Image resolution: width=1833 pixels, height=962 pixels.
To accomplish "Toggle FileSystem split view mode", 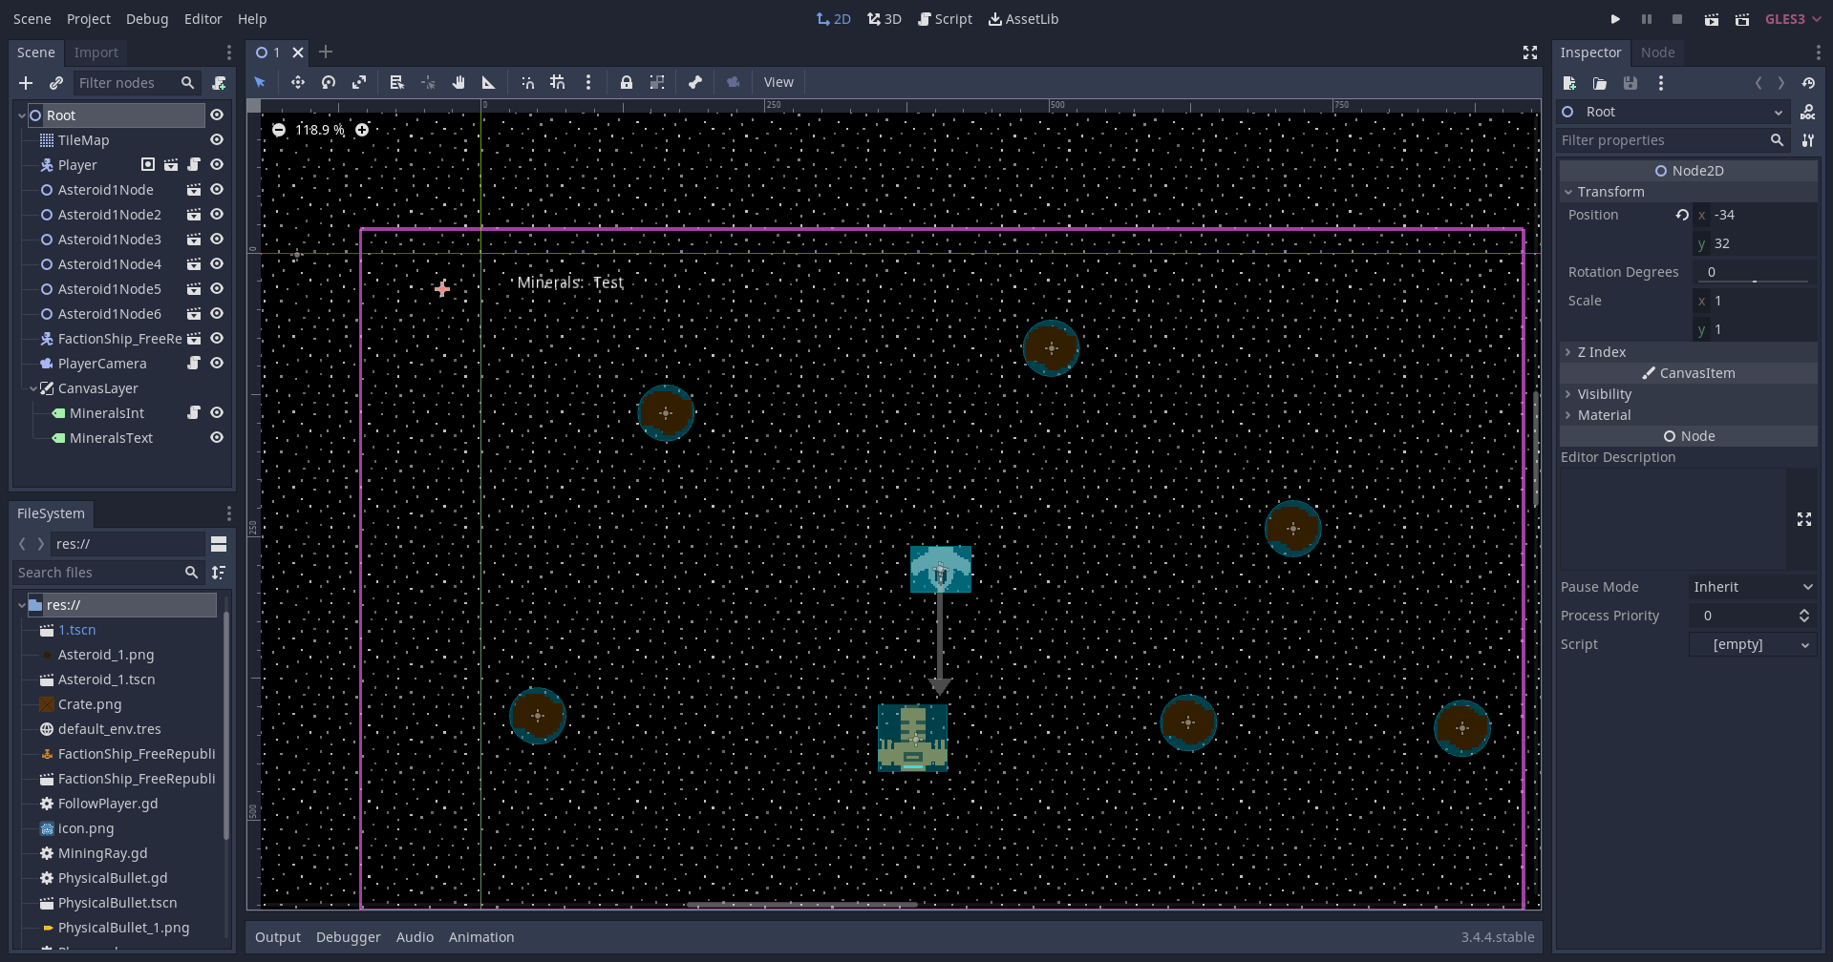I will click(219, 544).
